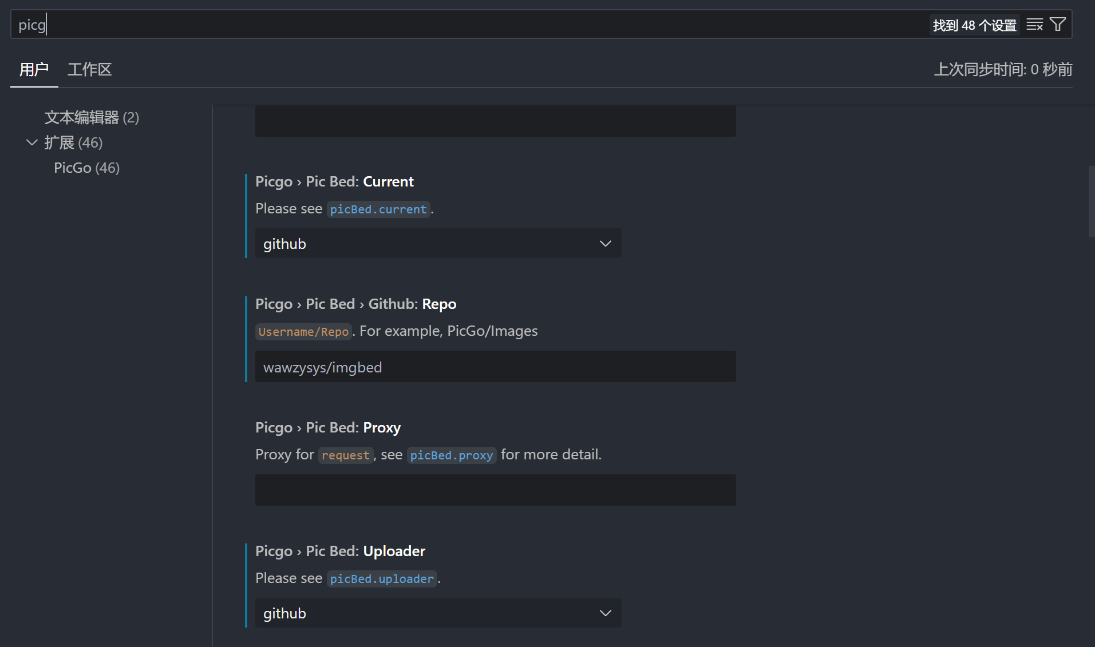Collapse the 扩展 (46) tree chevron
The width and height of the screenshot is (1095, 647).
click(x=32, y=142)
